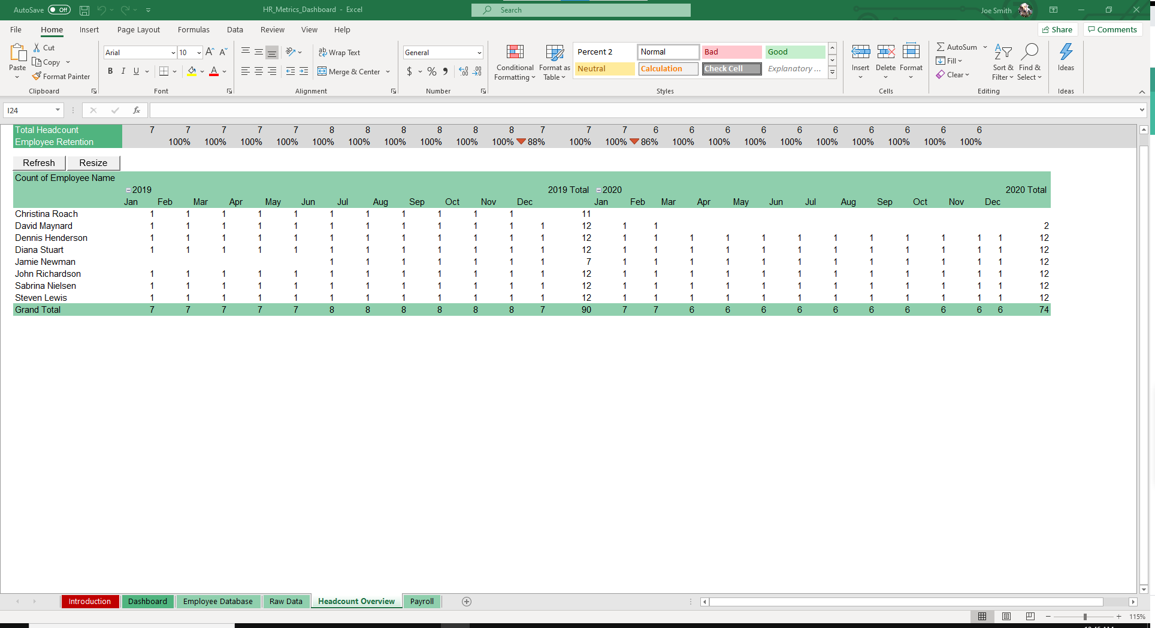Open the Page Layout ribbon tab
This screenshot has height=628, width=1155.
pyautogui.click(x=138, y=30)
